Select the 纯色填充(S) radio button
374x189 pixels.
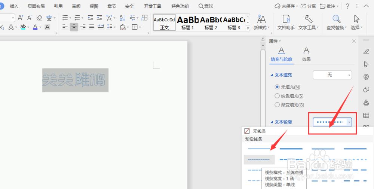point(277,96)
